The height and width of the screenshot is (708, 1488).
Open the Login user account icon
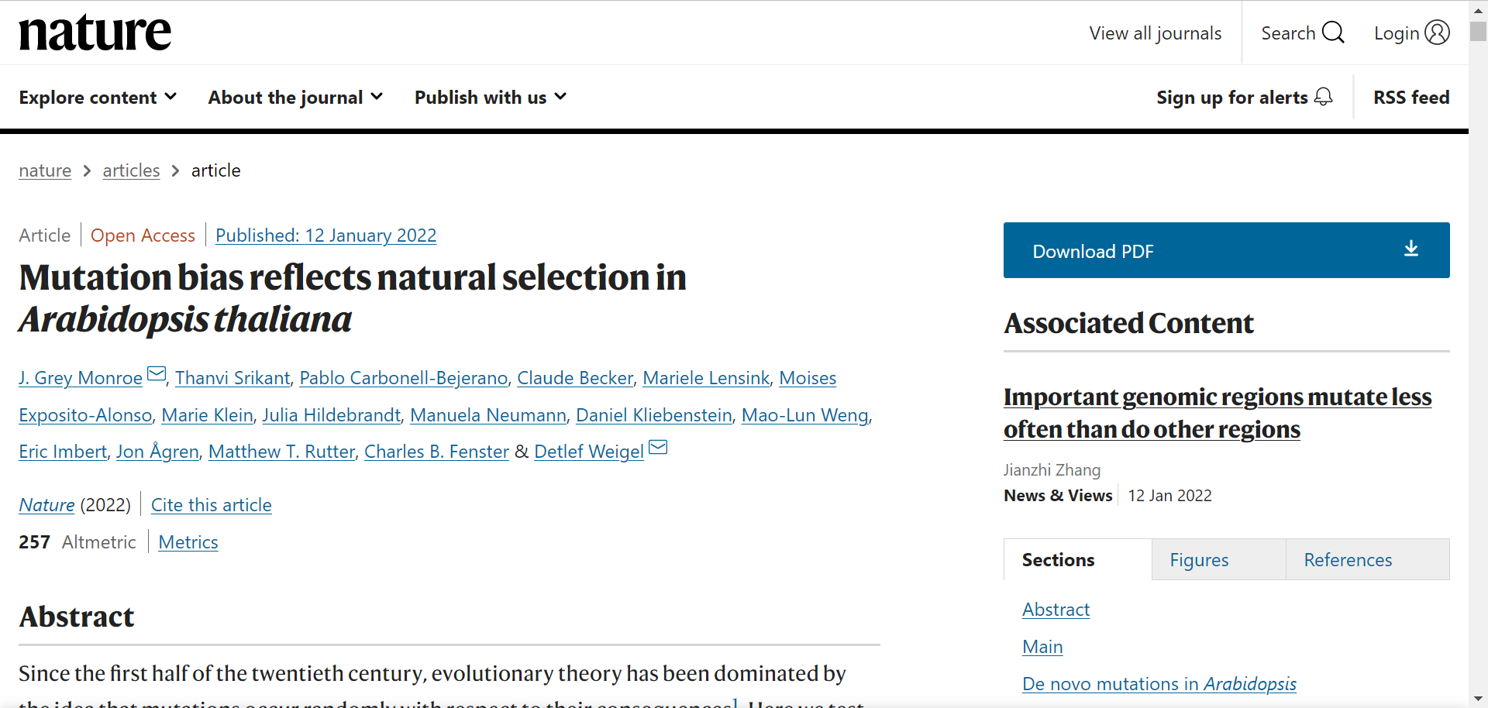[1437, 33]
